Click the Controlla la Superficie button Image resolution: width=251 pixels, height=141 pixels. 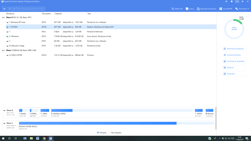(x=234, y=61)
